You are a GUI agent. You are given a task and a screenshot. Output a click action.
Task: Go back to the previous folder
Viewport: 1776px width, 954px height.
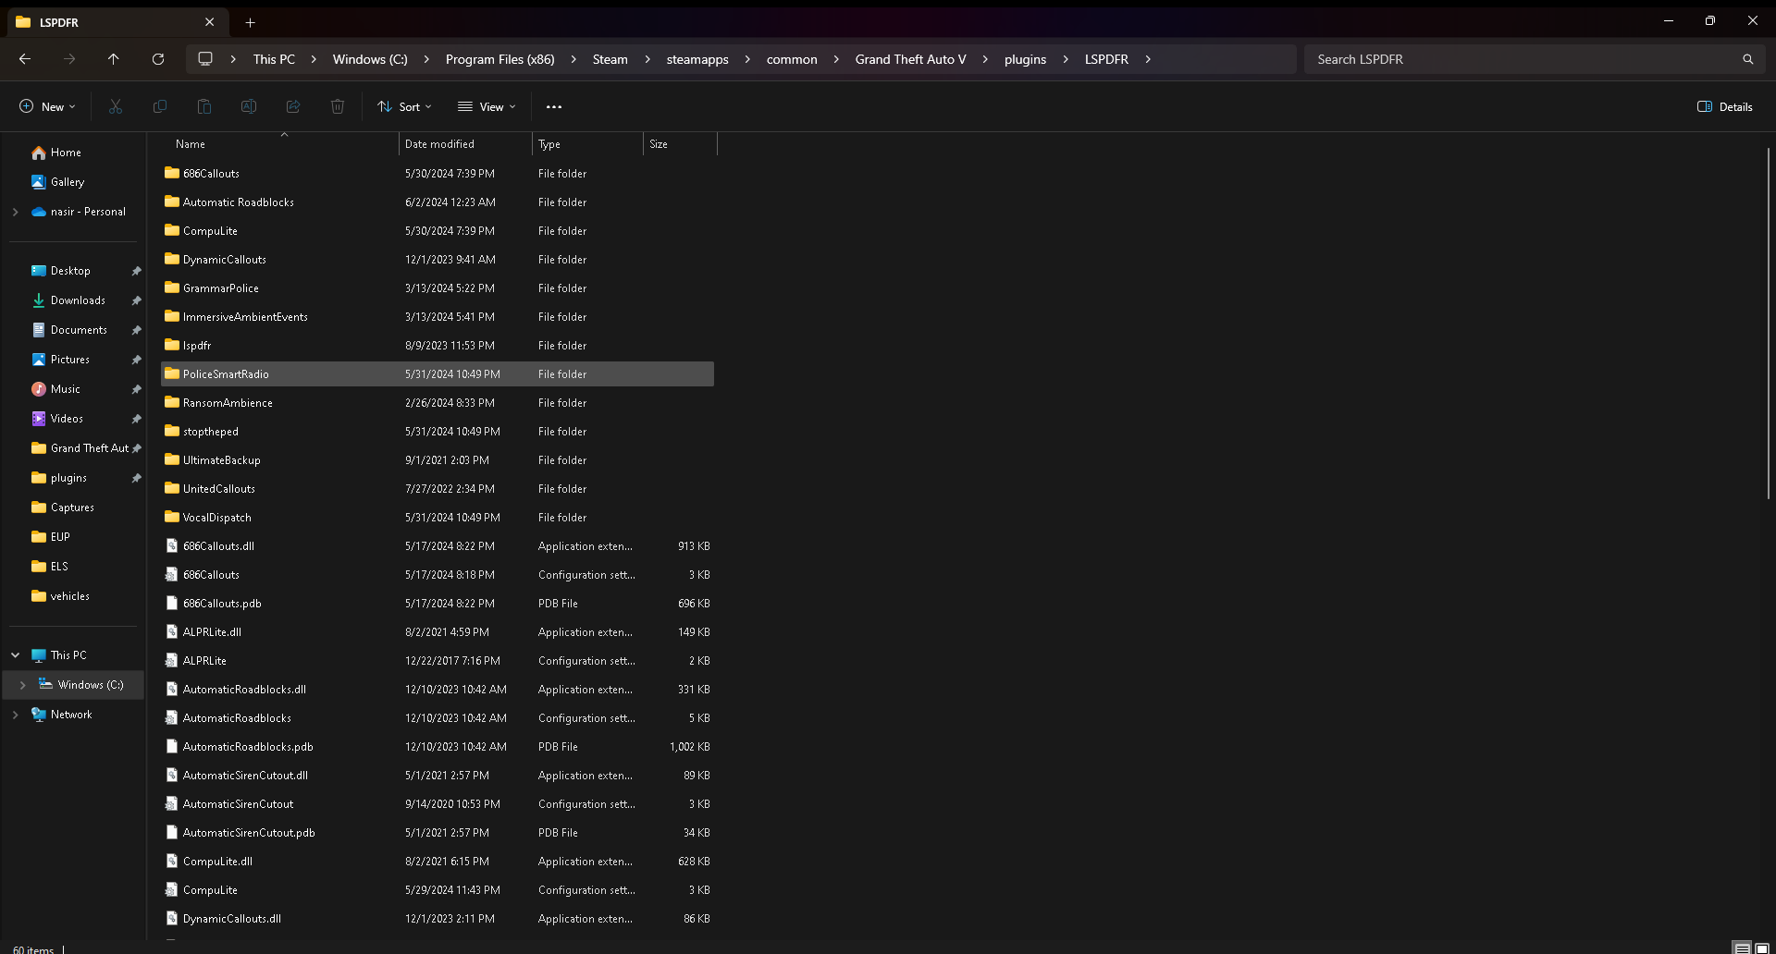point(25,59)
